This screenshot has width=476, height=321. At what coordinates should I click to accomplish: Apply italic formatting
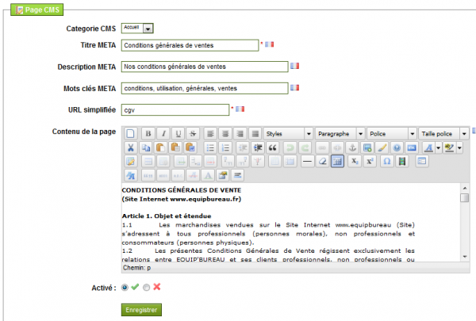tap(163, 133)
